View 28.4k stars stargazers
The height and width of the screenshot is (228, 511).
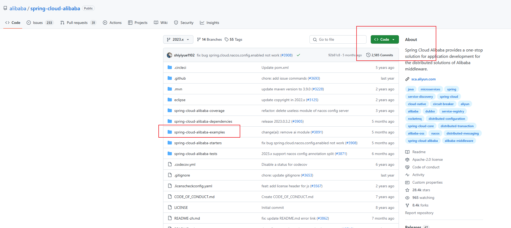click(x=418, y=190)
